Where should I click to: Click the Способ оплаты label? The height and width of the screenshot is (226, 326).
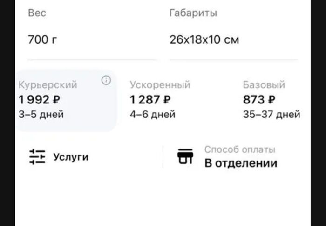[x=240, y=149]
